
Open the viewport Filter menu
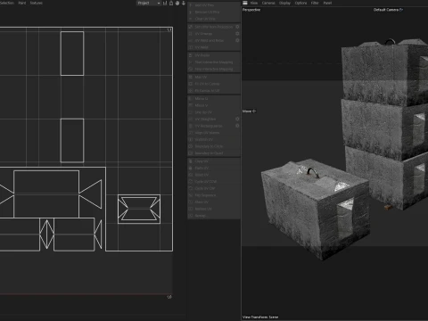[x=315, y=3]
